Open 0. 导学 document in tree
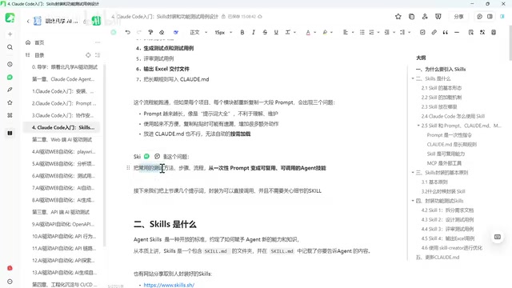The image size is (512, 288). [x=65, y=67]
